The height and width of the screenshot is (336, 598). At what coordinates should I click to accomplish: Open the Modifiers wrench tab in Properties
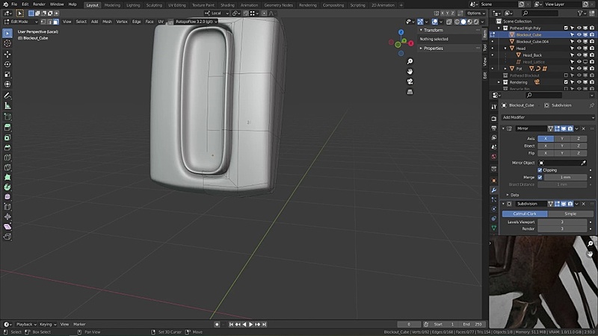pyautogui.click(x=494, y=190)
